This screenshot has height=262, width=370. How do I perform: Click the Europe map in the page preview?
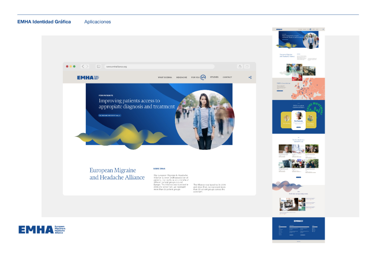click(x=308, y=89)
